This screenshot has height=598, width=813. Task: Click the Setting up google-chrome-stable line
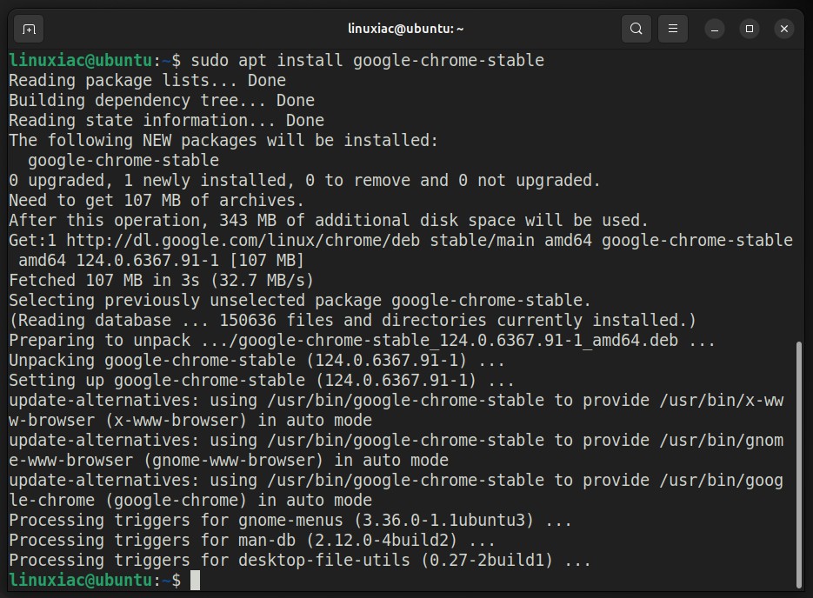pyautogui.click(x=262, y=381)
